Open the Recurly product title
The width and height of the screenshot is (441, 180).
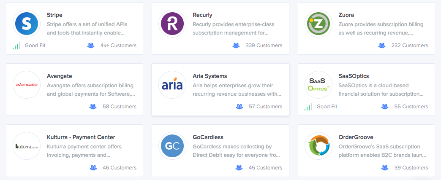(202, 15)
